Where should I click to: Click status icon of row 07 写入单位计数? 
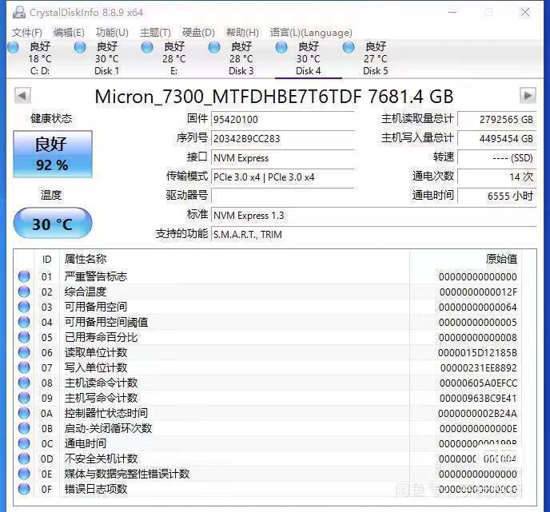tap(24, 367)
